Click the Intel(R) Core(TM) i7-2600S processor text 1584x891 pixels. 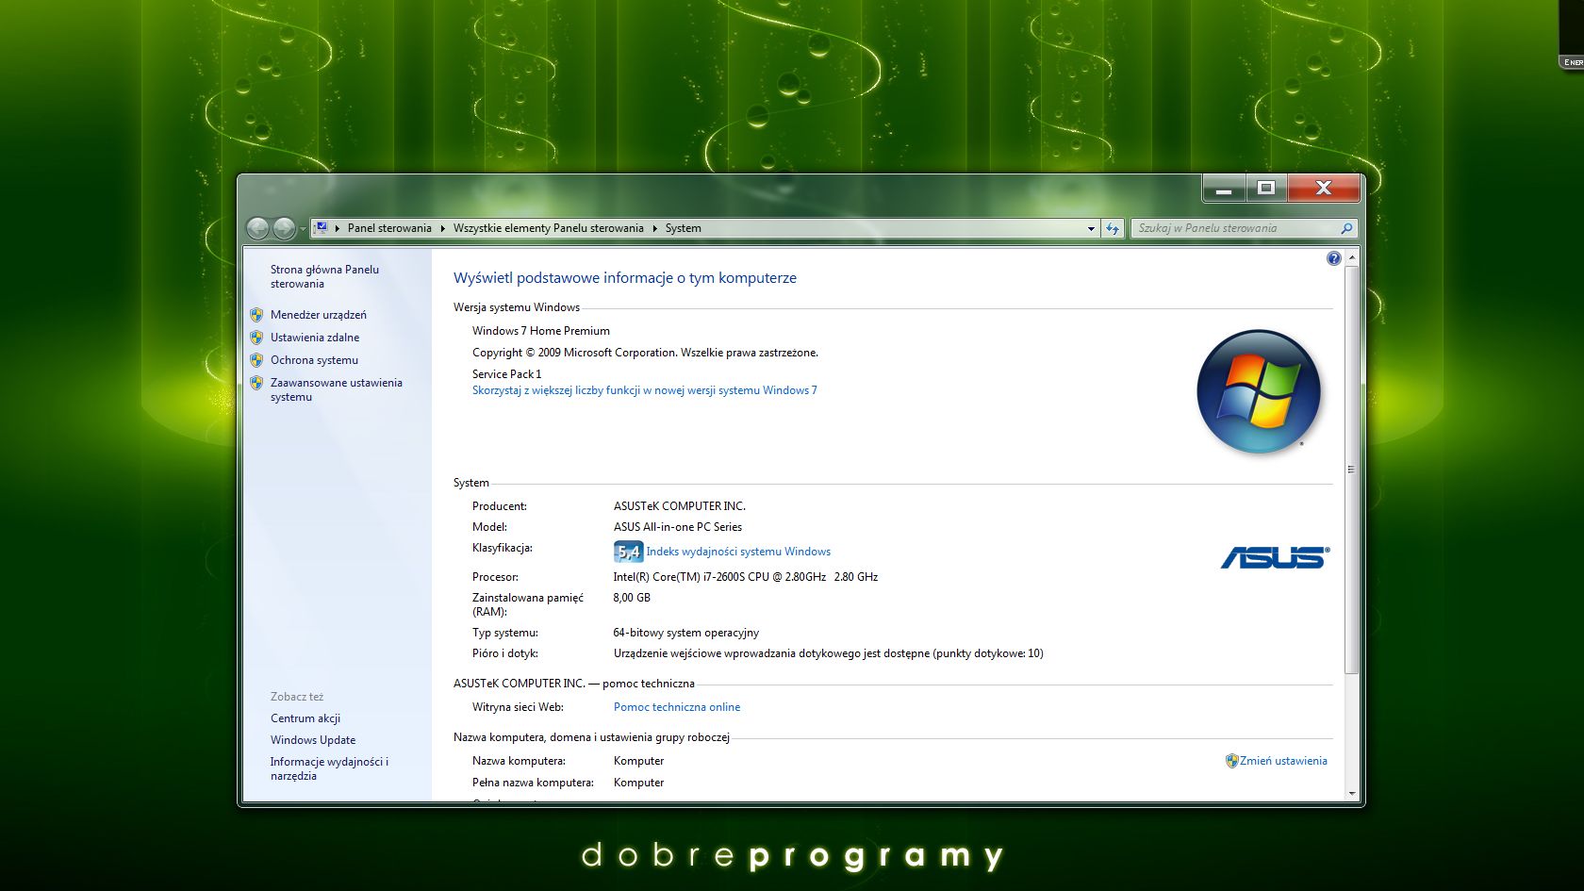[746, 577]
